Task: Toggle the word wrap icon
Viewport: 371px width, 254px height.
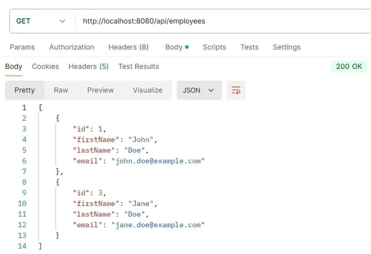Action: coord(236,90)
